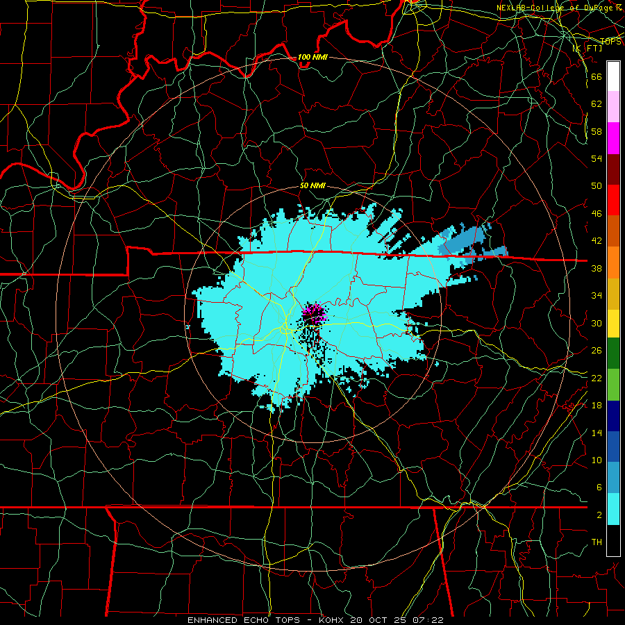Click the "38" legend value
The height and width of the screenshot is (625, 625).
(x=597, y=268)
